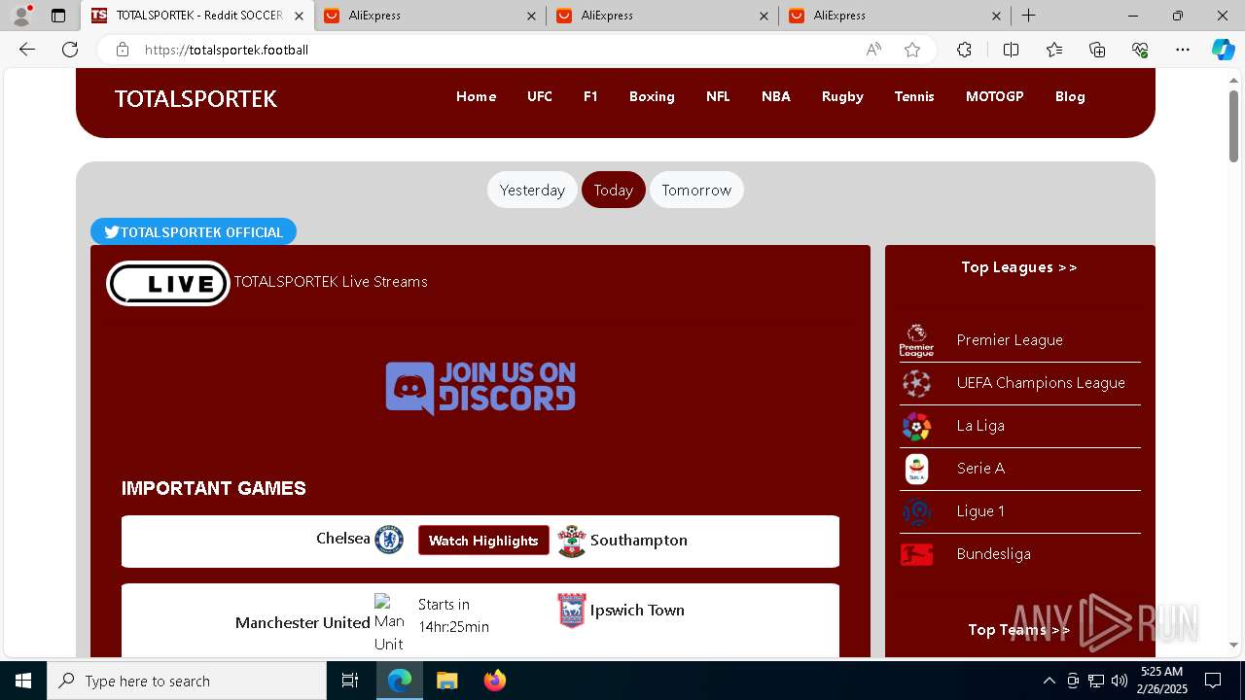The width and height of the screenshot is (1245, 700).
Task: Click Windows Start button
Action: pos(23,681)
